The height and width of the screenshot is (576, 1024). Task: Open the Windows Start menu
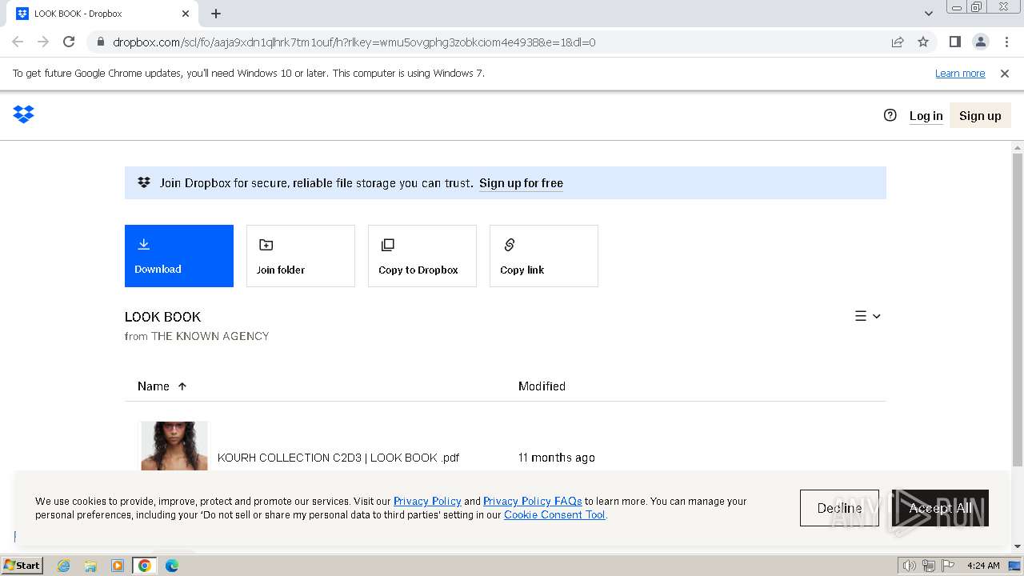[22, 565]
